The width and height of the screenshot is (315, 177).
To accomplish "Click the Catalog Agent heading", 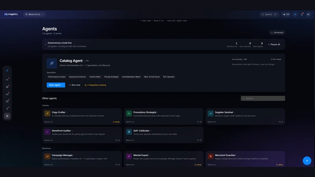I will click(71, 61).
